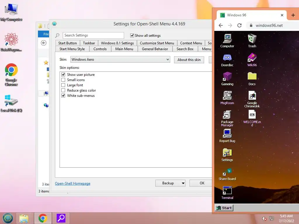Enable Small icons skin option
The width and height of the screenshot is (299, 224).
coord(63,80)
